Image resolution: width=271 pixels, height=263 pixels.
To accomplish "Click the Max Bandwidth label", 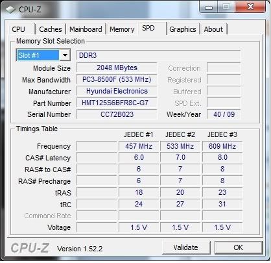I will [x=46, y=80].
